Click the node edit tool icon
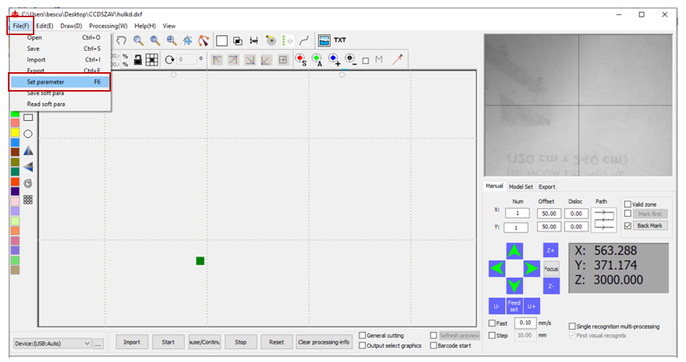Viewport: 686px width, 362px height. 203,41
